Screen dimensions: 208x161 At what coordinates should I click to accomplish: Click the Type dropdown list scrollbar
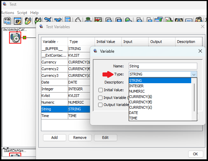point(194,97)
